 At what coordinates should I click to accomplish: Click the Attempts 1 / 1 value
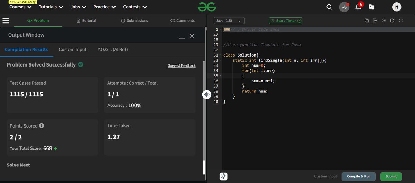(x=113, y=94)
